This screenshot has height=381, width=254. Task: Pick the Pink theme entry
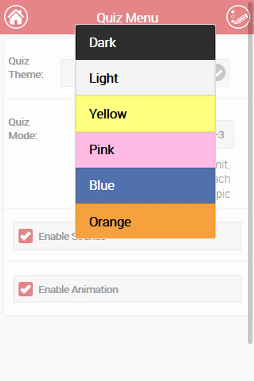coord(145,149)
